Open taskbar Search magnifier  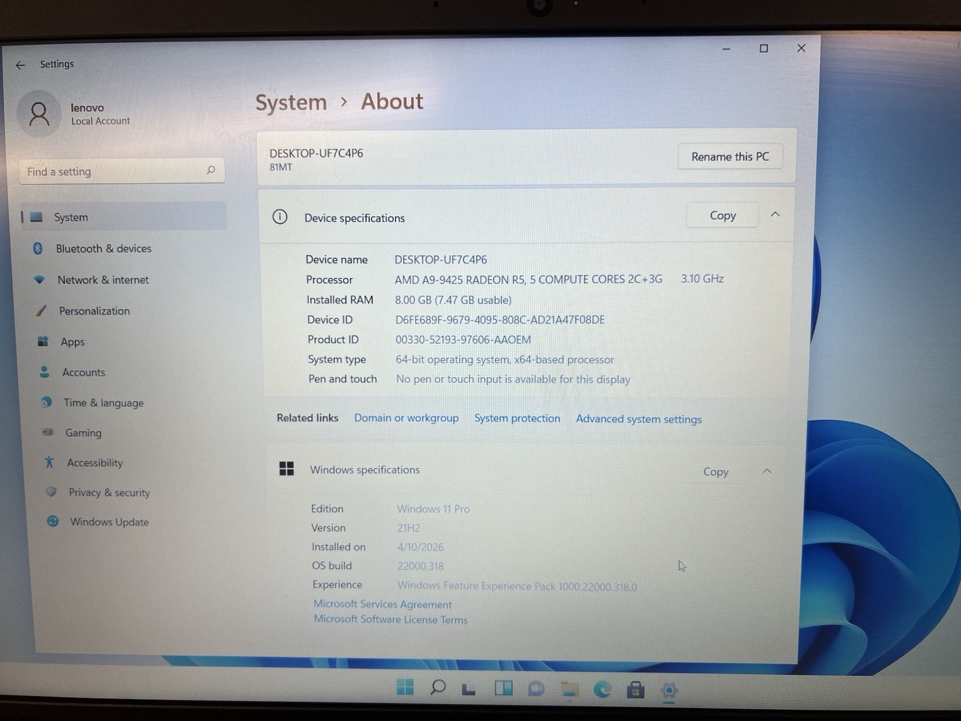(438, 687)
